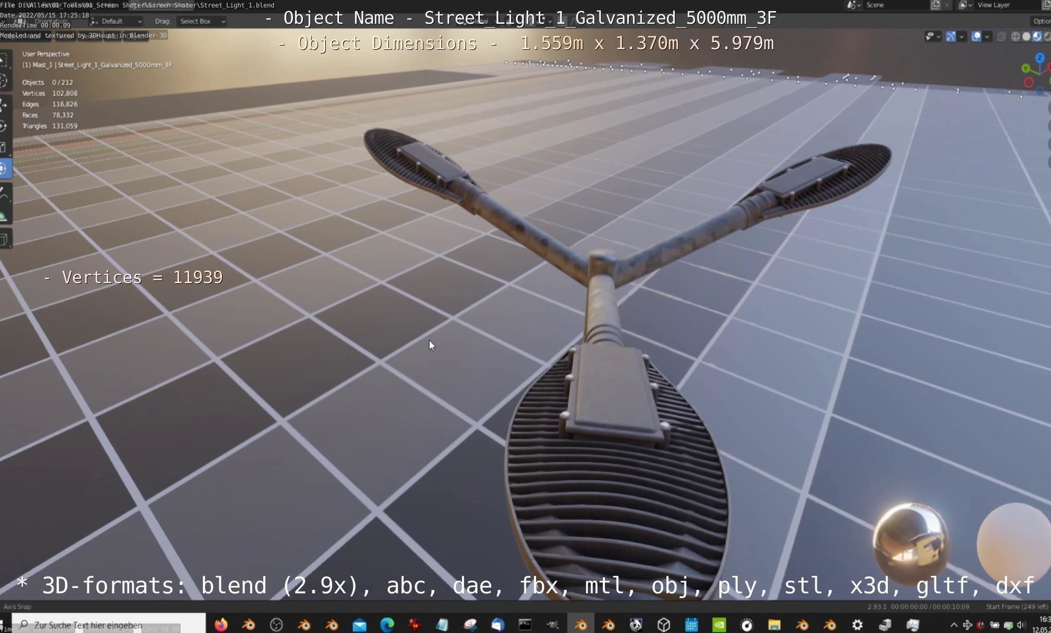Open OBS Studio from taskbar
This screenshot has width=1051, height=633.
(x=277, y=625)
